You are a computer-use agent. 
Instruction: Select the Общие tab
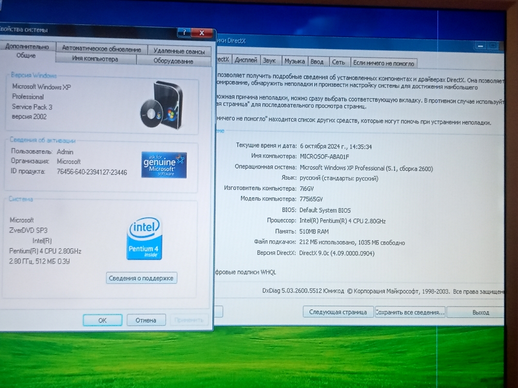coord(26,56)
